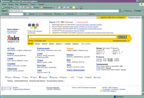Click the History toolbar icon
This screenshot has width=144, height=98.
(55, 7)
